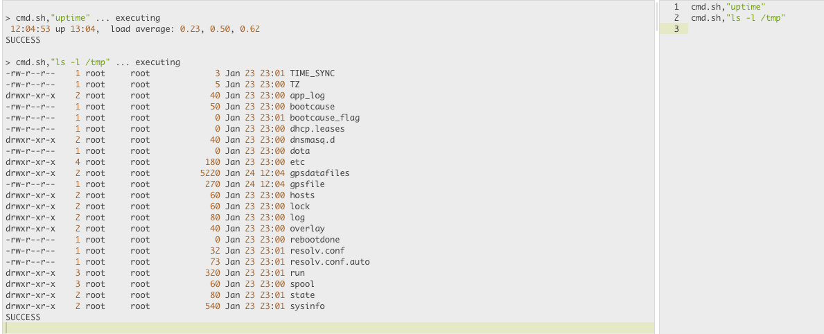824x334 pixels.
Task: Click the first SUCCESS status line
Action: click(23, 40)
